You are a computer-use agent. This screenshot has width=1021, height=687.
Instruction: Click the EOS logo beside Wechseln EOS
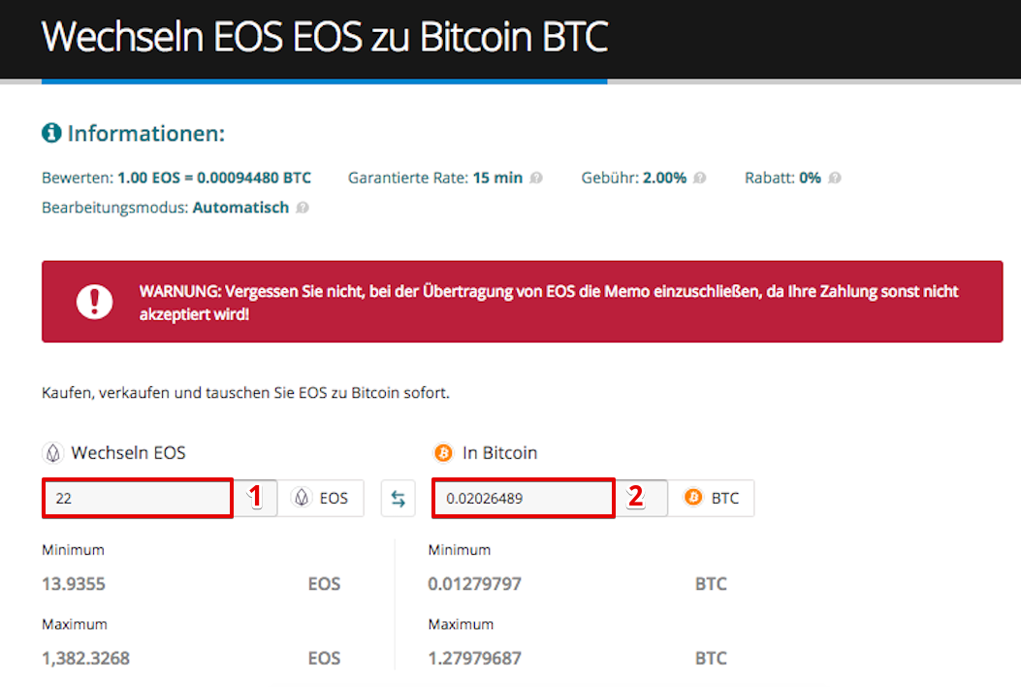coord(52,452)
